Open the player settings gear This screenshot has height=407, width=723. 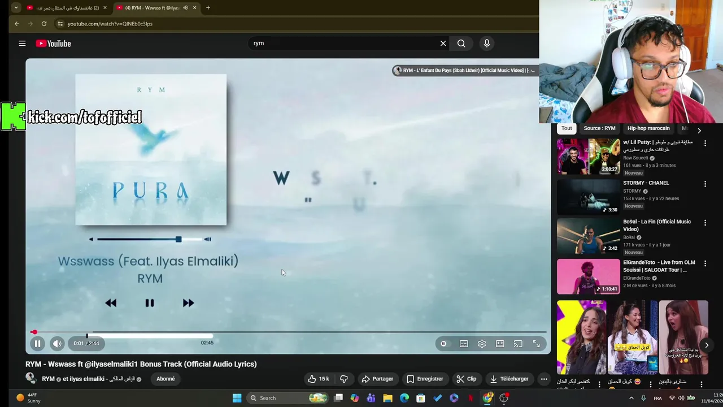(482, 344)
